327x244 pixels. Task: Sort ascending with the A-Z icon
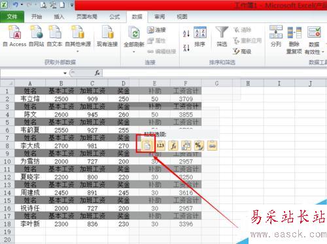point(186,33)
